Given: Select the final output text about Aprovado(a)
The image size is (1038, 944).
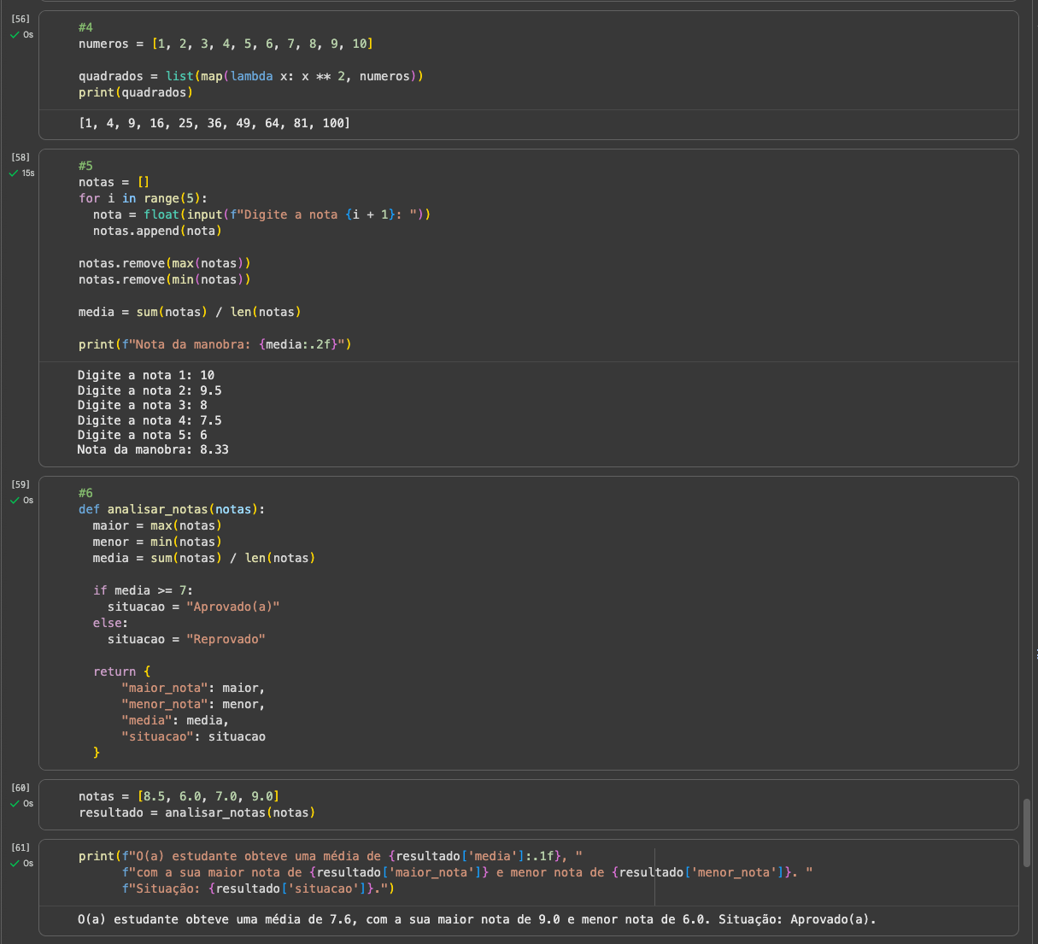Looking at the screenshot, I should tap(477, 919).
